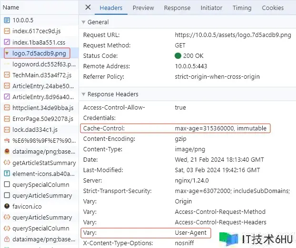Click the JS icon for index.617cec9d.js
The width and height of the screenshot is (296, 248).
pyautogui.click(x=7, y=31)
